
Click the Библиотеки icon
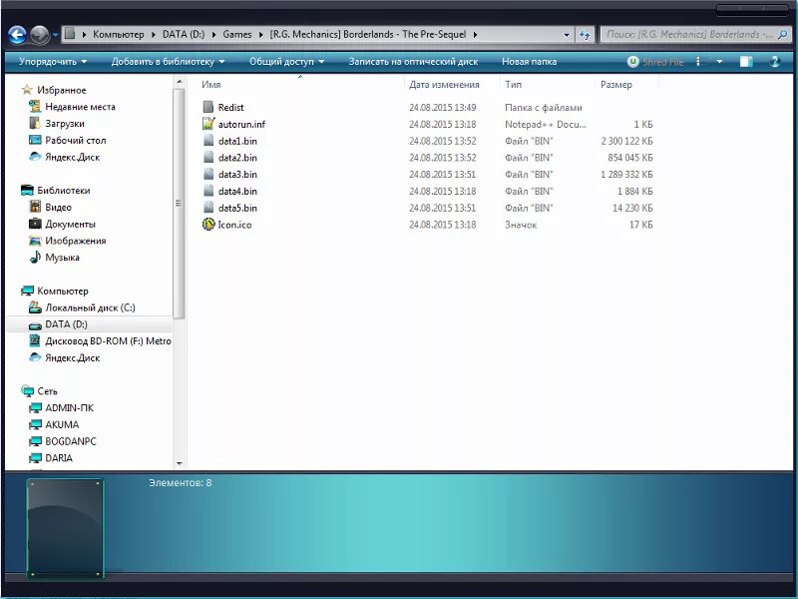tap(27, 191)
